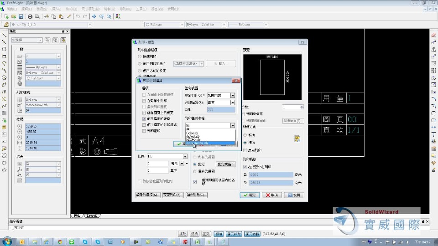Click the Print printer icon in toolbar
The image size is (438, 246).
(x=30, y=16)
